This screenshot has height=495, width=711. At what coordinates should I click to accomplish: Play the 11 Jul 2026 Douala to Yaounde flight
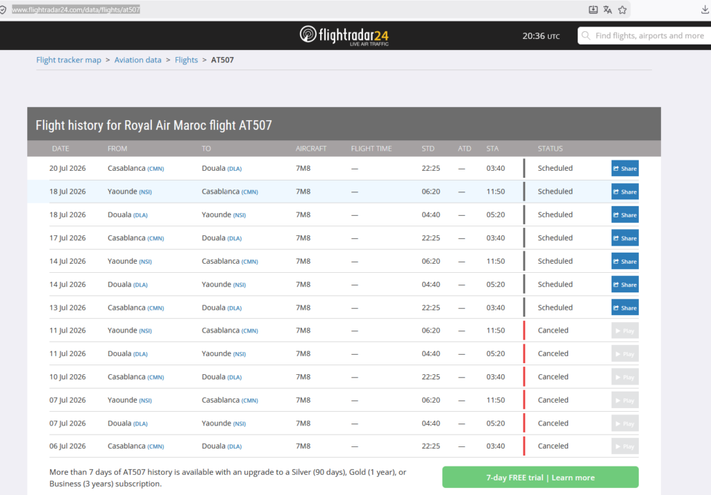click(625, 353)
